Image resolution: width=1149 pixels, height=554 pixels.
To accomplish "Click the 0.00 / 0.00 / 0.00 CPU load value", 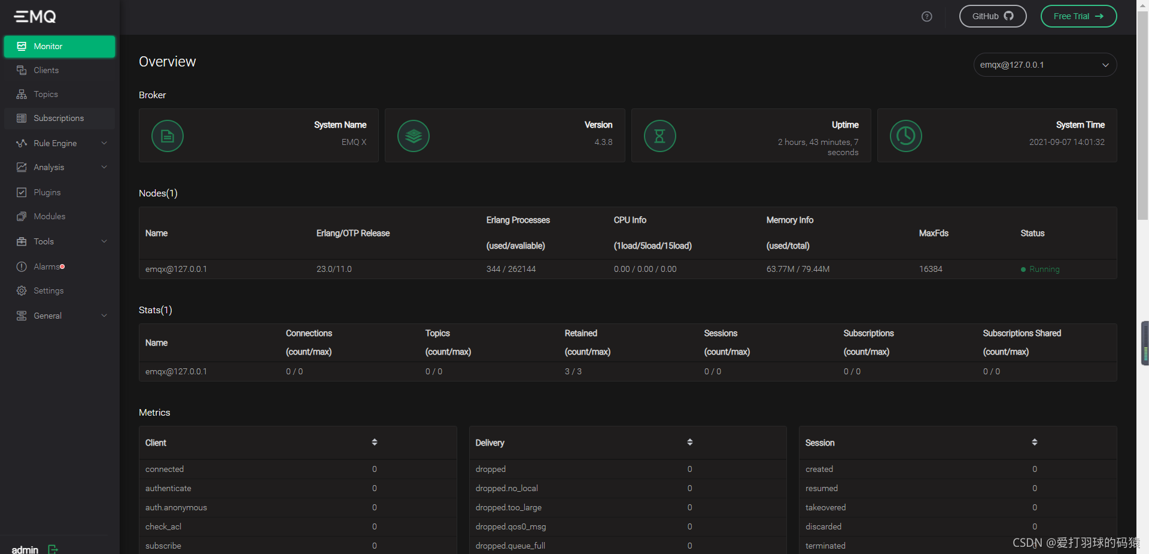I will click(x=645, y=269).
